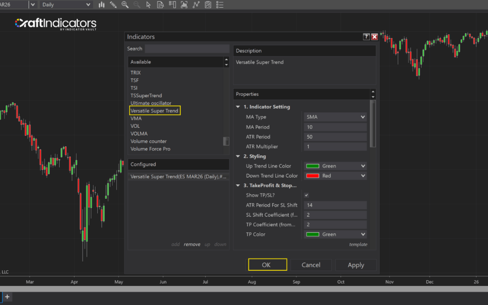This screenshot has height=305, width=488.
Task: Pick the pencil drawing tool
Action: click(x=113, y=5)
